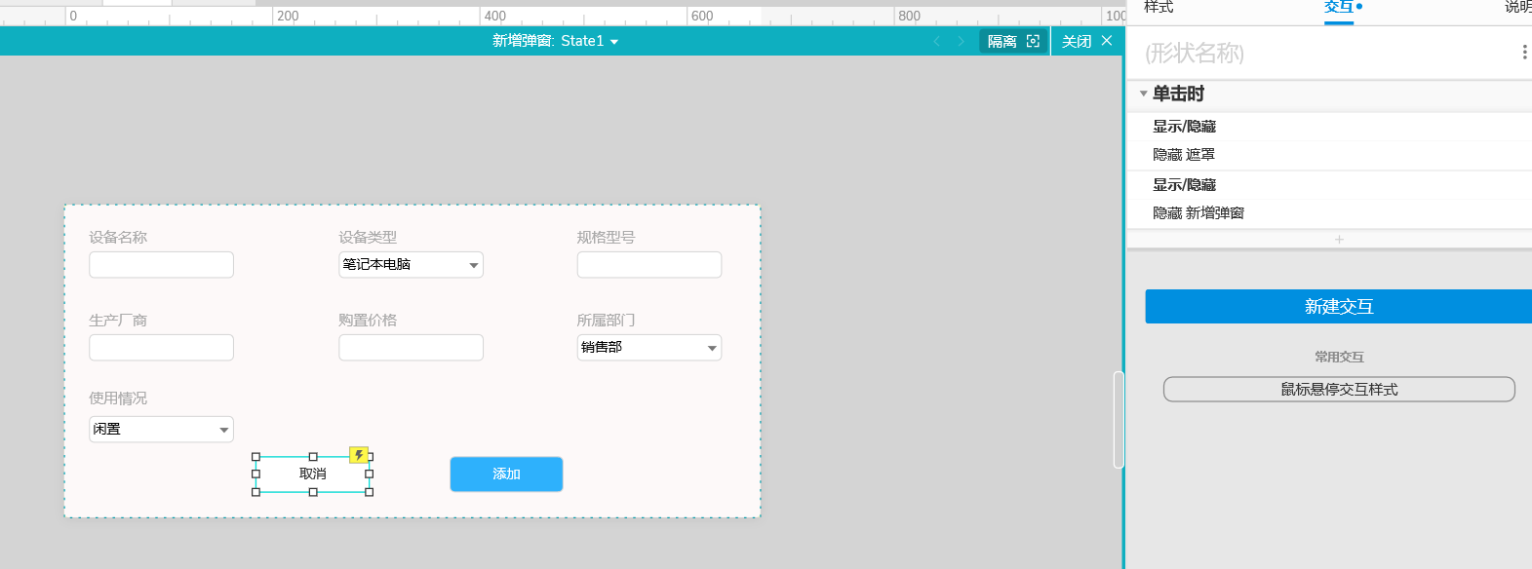Click the 购置价格 label

pos(368,321)
